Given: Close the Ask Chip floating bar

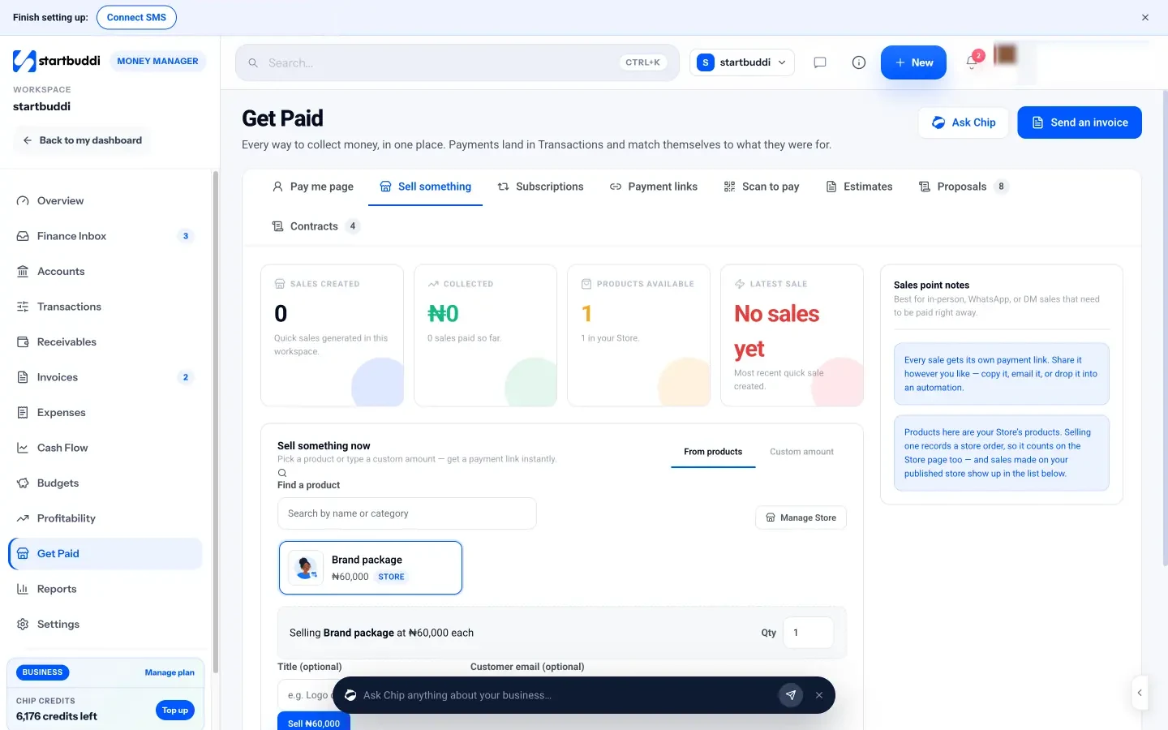Looking at the screenshot, I should [x=819, y=695].
